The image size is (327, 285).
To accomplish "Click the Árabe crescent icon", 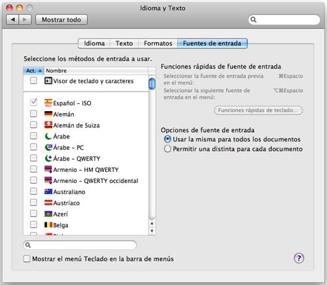I will coord(48,136).
